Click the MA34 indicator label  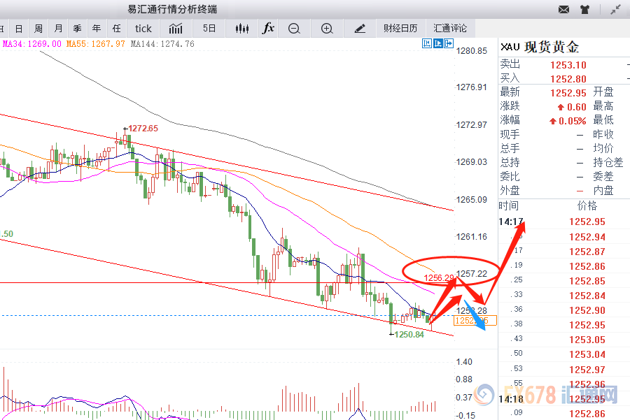32,44
